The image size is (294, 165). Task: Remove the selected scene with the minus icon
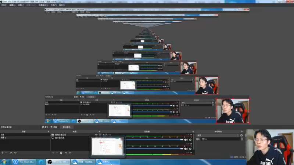click(x=6, y=153)
